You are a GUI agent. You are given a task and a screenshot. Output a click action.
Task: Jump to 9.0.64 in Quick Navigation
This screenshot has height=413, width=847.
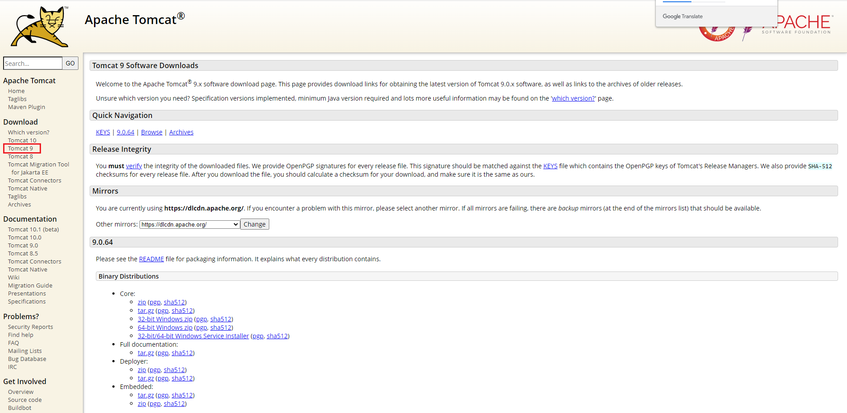click(x=125, y=132)
